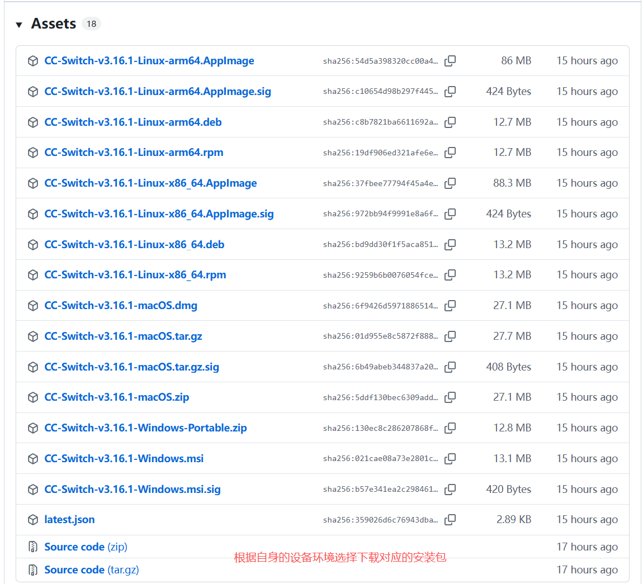Copy sha256 of Windows.msi.sig
The height and width of the screenshot is (584, 643).
point(450,490)
